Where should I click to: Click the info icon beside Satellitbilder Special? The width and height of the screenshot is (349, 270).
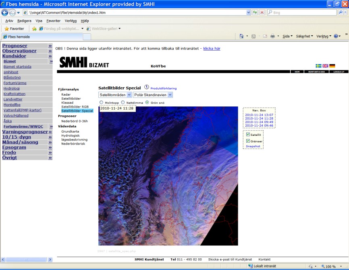coord(146,87)
